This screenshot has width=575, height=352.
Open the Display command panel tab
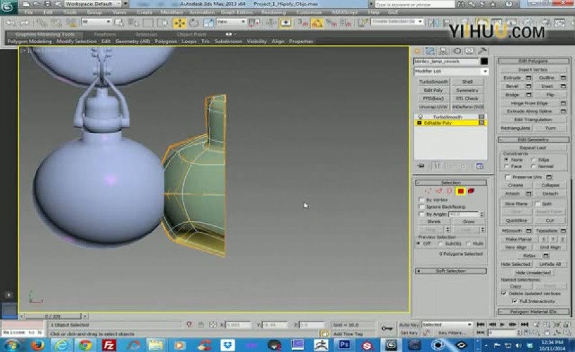[x=470, y=51]
